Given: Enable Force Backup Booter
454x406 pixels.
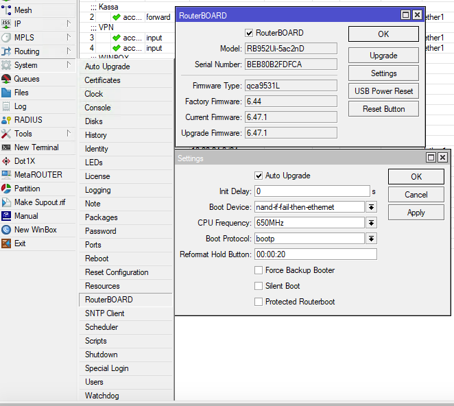Looking at the screenshot, I should click(259, 270).
